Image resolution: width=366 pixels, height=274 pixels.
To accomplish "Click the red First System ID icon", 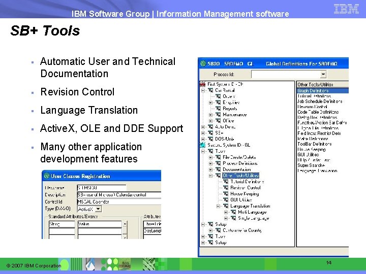I will tap(203, 84).
